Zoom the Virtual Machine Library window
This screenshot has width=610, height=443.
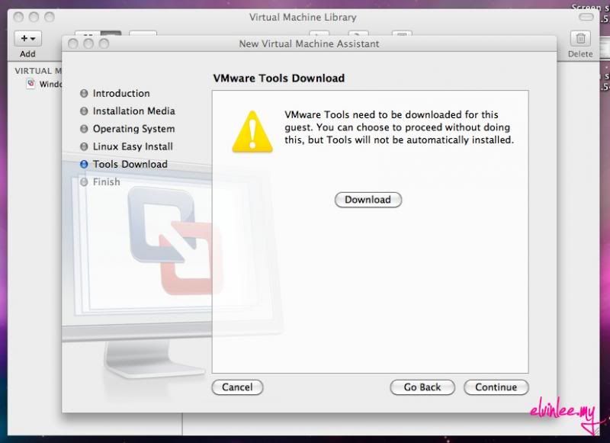point(50,17)
